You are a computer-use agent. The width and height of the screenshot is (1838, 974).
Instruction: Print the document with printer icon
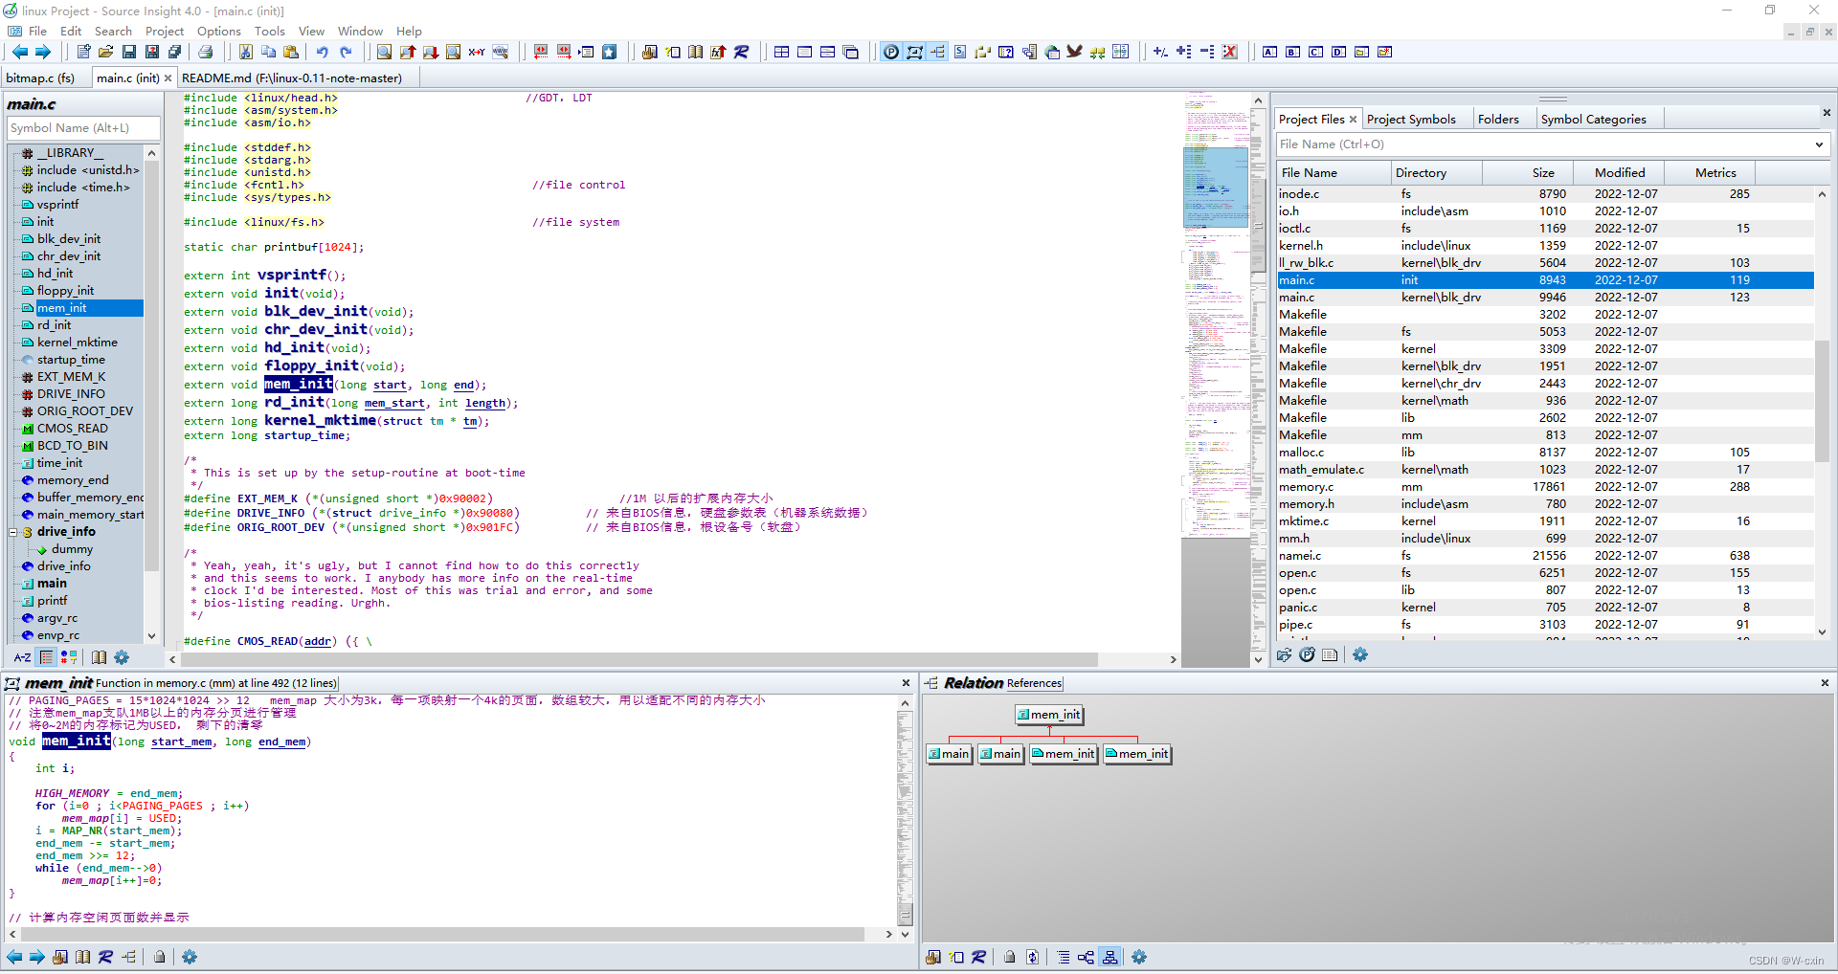205,52
